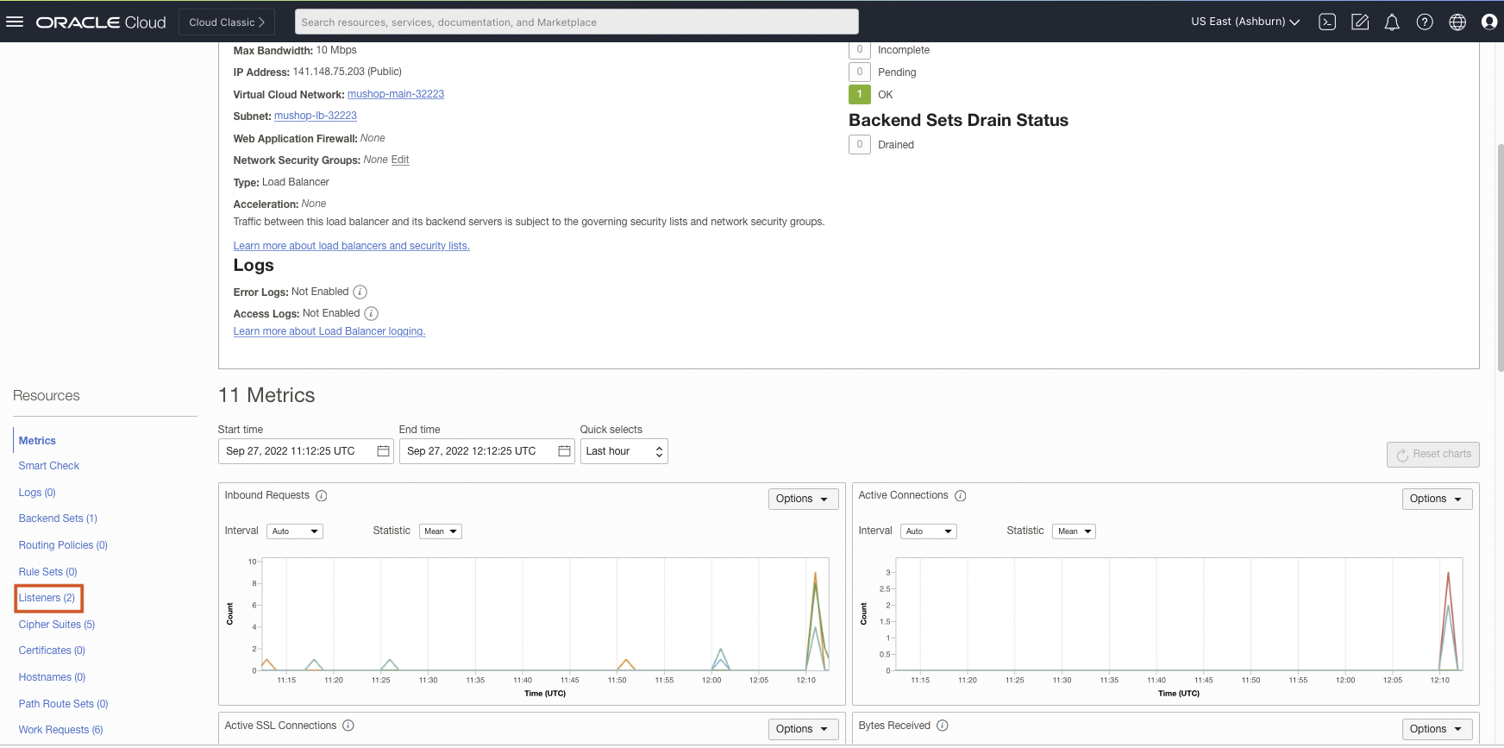Screen dimensions: 1504x748
Task: Open language globe selector
Action: coord(1457,22)
